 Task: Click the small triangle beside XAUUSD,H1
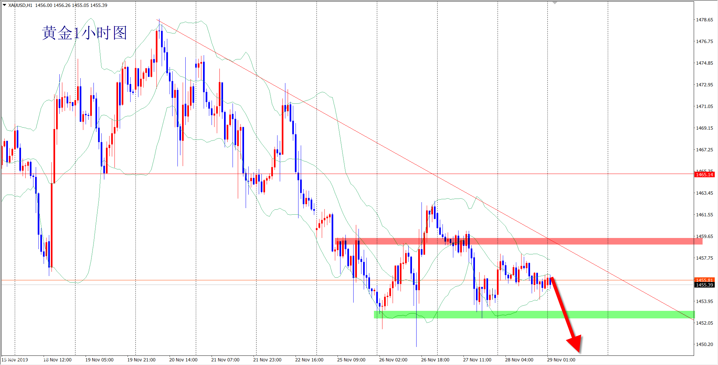click(x=5, y=5)
